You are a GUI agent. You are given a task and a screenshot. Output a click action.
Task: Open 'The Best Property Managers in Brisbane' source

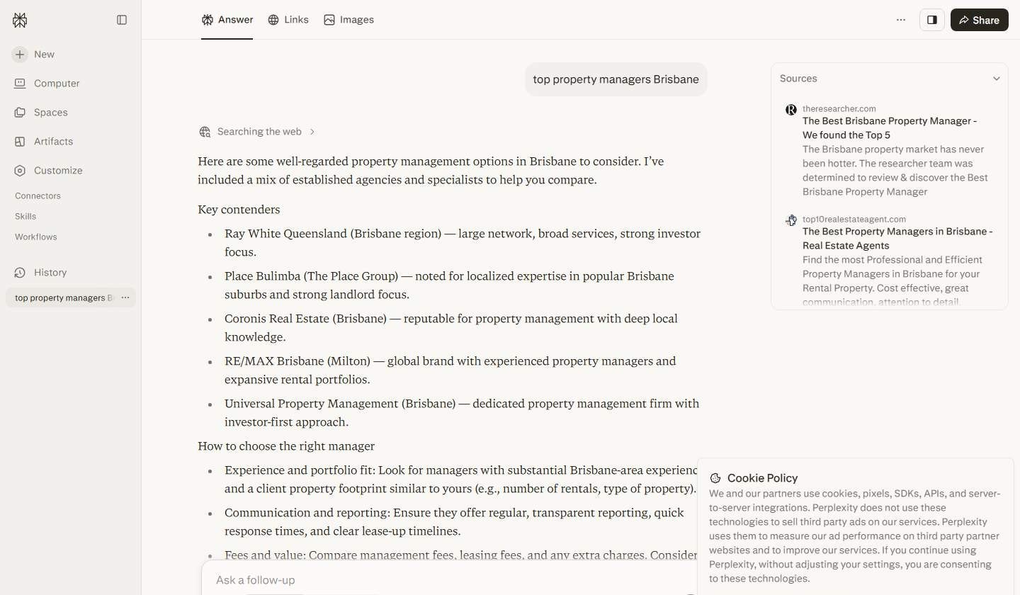click(x=897, y=239)
